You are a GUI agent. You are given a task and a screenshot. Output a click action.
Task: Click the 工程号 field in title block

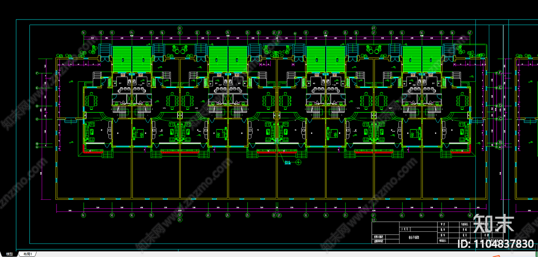click(405, 229)
